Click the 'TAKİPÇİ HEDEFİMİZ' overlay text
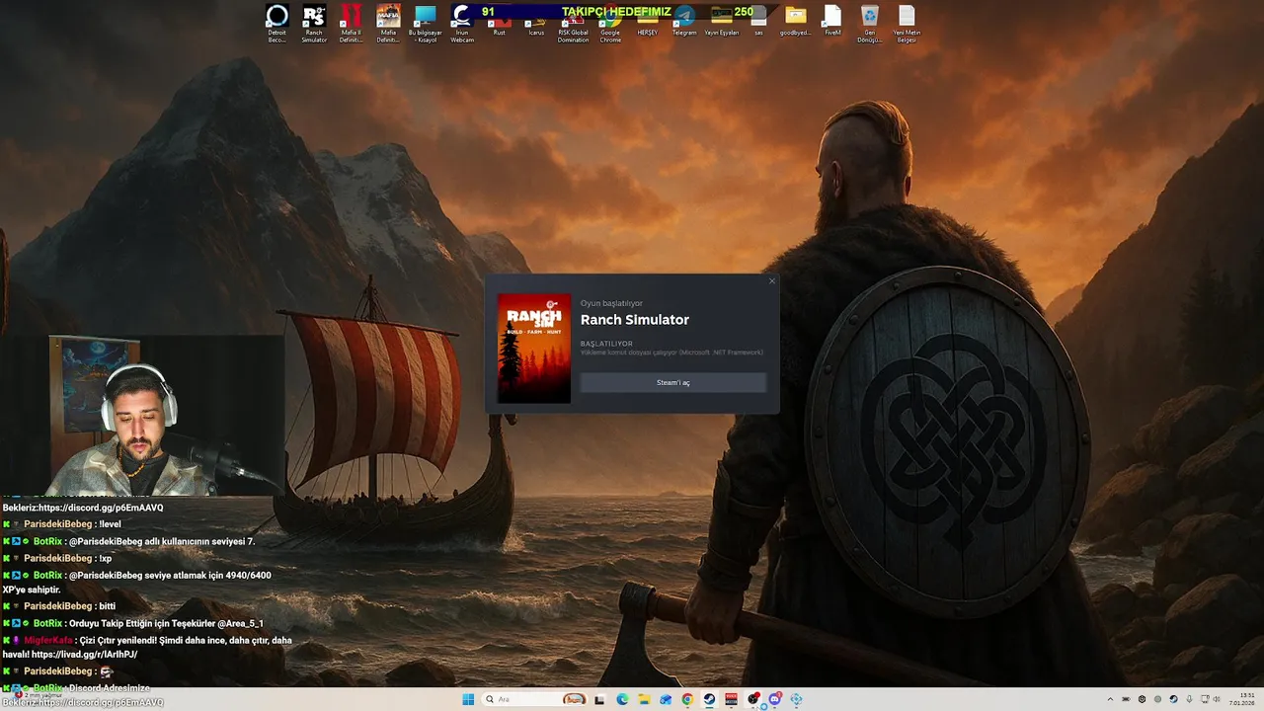Viewport: 1264px width, 711px height. pyautogui.click(x=616, y=12)
